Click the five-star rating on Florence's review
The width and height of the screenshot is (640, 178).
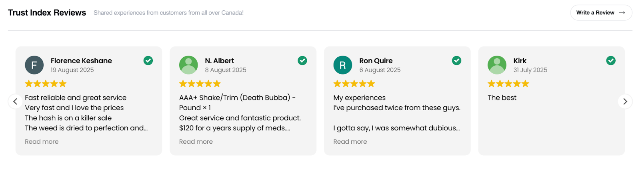click(x=46, y=84)
